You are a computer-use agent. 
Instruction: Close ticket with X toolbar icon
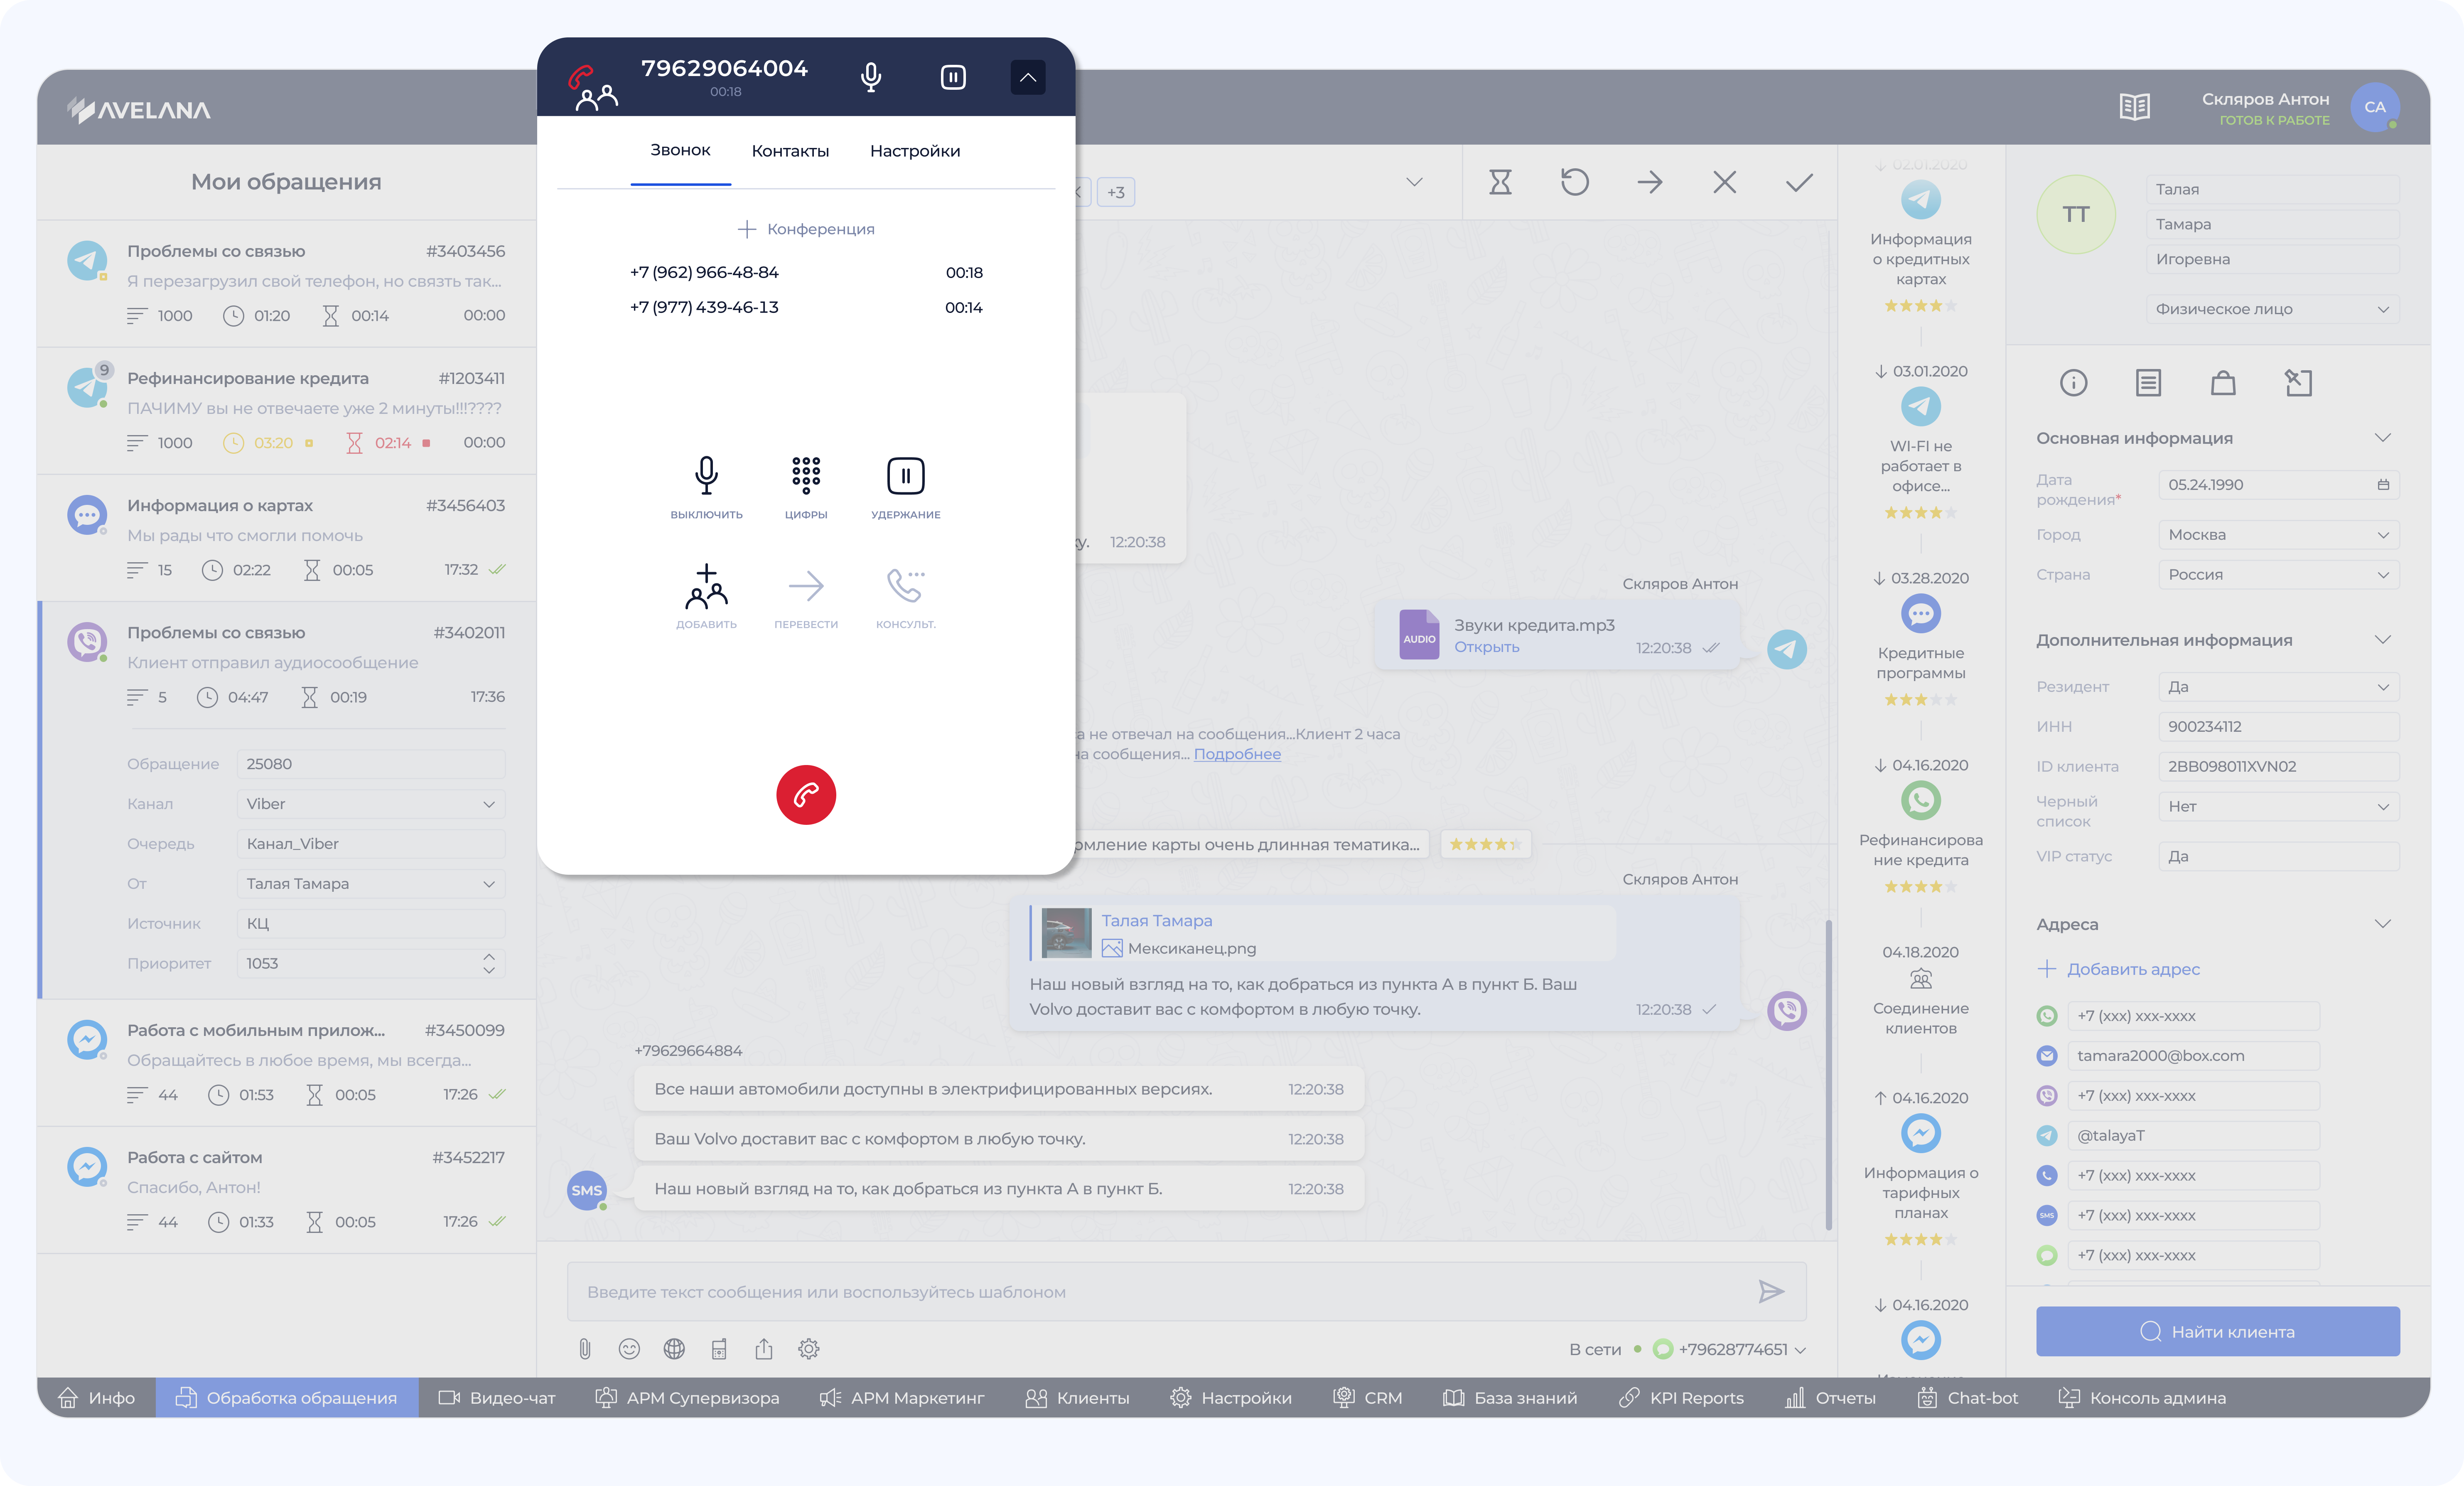click(x=1725, y=182)
